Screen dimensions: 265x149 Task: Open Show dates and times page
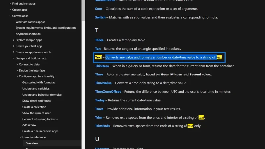point(36,101)
